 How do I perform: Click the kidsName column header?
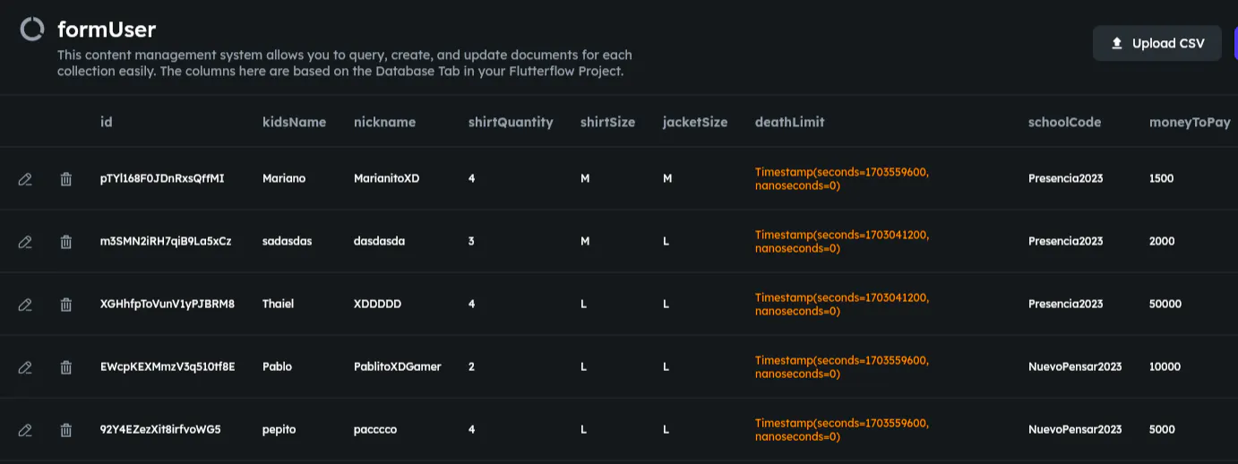click(294, 122)
